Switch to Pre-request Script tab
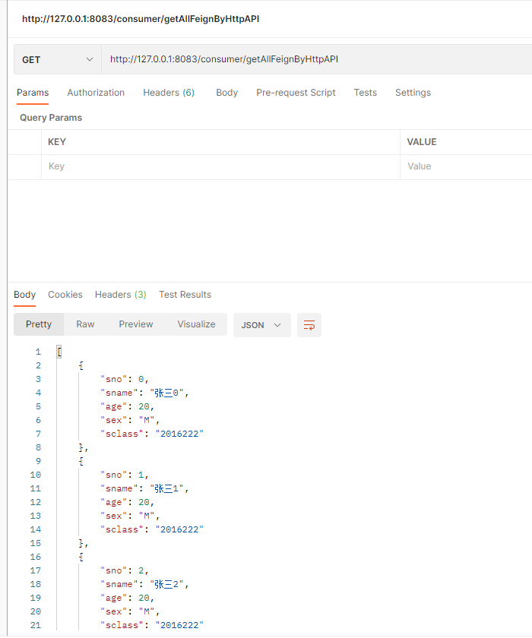 [296, 93]
